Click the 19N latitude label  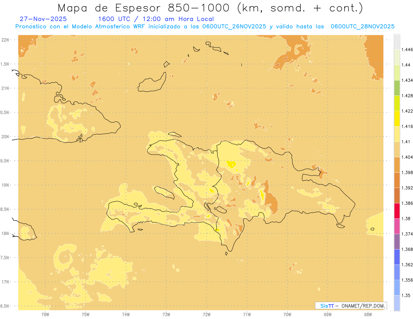5,185
